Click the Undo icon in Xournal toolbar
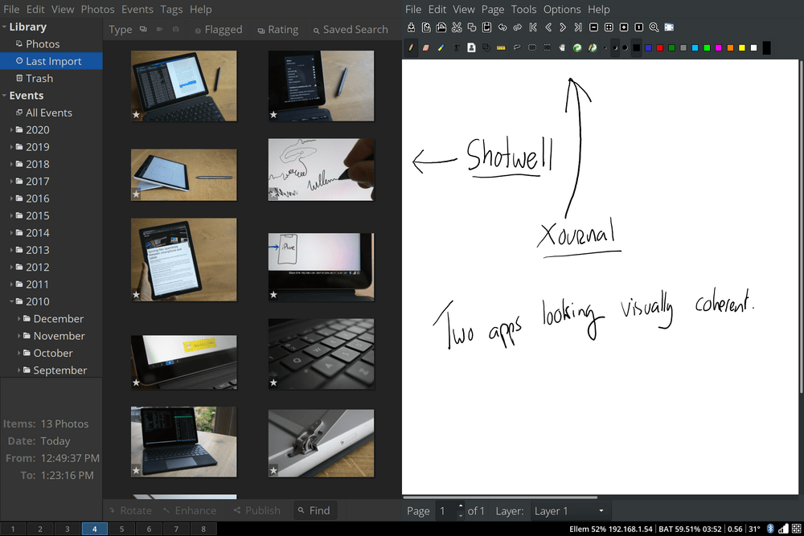The height and width of the screenshot is (536, 804). pos(502,27)
